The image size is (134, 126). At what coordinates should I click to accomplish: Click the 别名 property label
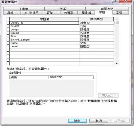click(29, 77)
